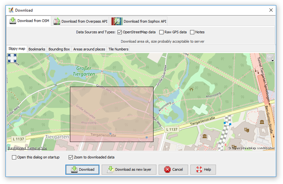Enable the Raw GPS data checkbox

(x=161, y=32)
